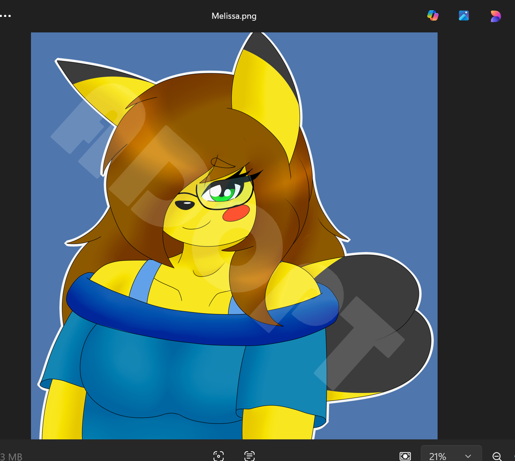Zoom out with the magnifier minus icon
The height and width of the screenshot is (461, 515).
click(497, 456)
